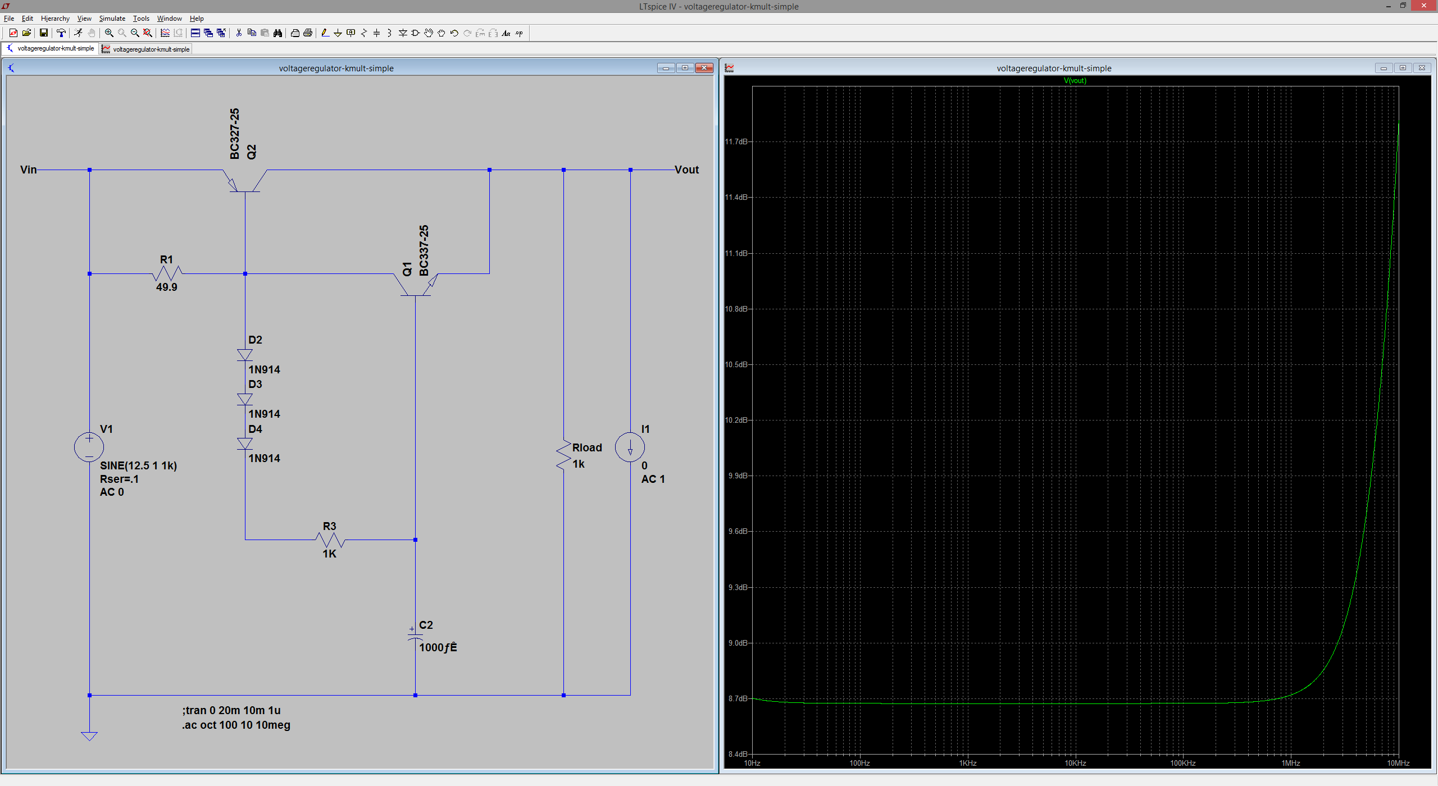Click the R3 resistor label

(x=330, y=526)
